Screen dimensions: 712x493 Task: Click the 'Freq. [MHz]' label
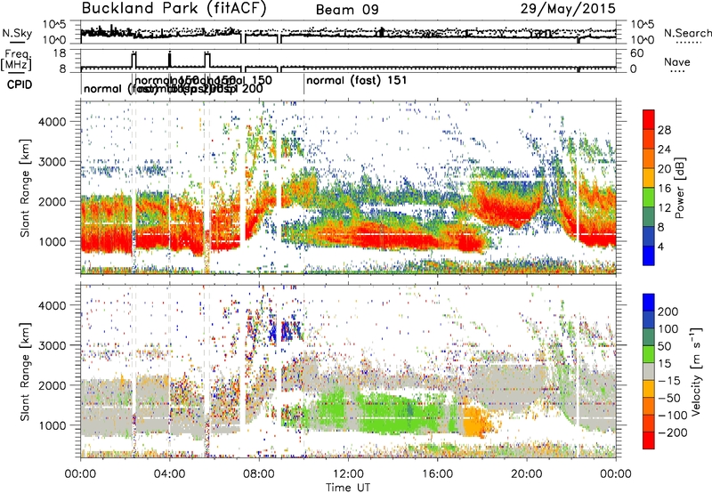16,60
